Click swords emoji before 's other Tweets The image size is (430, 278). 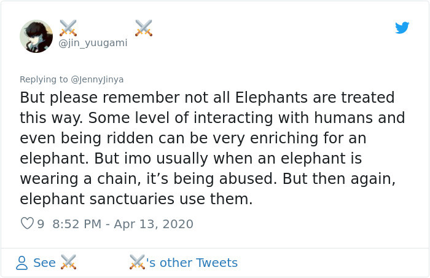pyautogui.click(x=137, y=262)
